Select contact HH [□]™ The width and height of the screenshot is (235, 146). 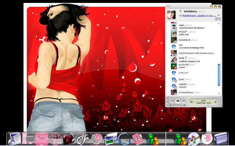point(194,33)
